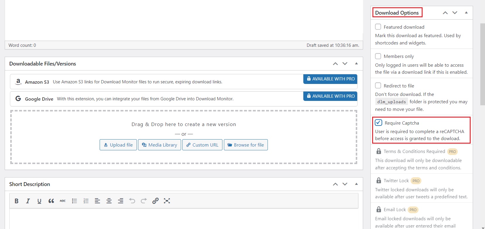Click PRO badge next to Email Lock

coord(413,210)
